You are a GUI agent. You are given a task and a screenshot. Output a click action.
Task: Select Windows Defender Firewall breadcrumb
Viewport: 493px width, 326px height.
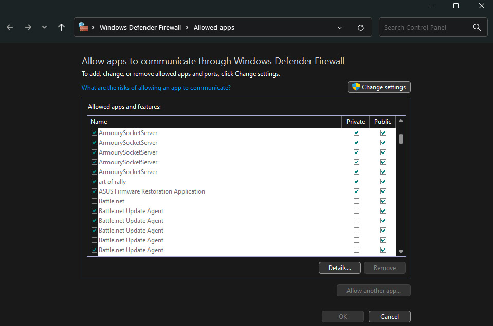click(x=140, y=28)
